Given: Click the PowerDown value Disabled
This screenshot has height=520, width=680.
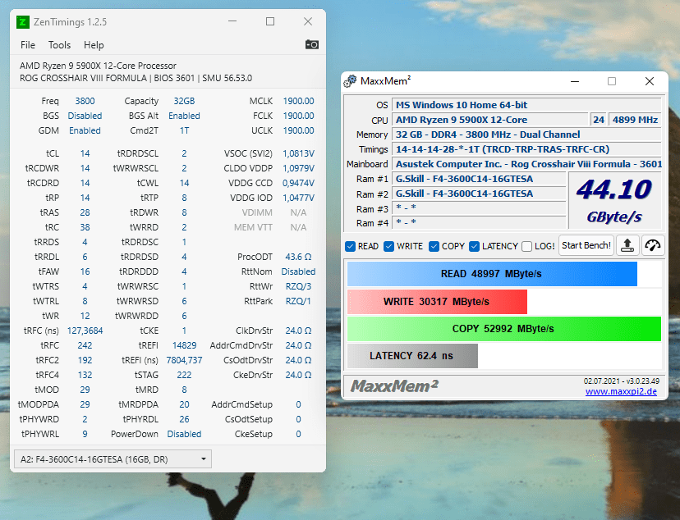Looking at the screenshot, I should 184,434.
